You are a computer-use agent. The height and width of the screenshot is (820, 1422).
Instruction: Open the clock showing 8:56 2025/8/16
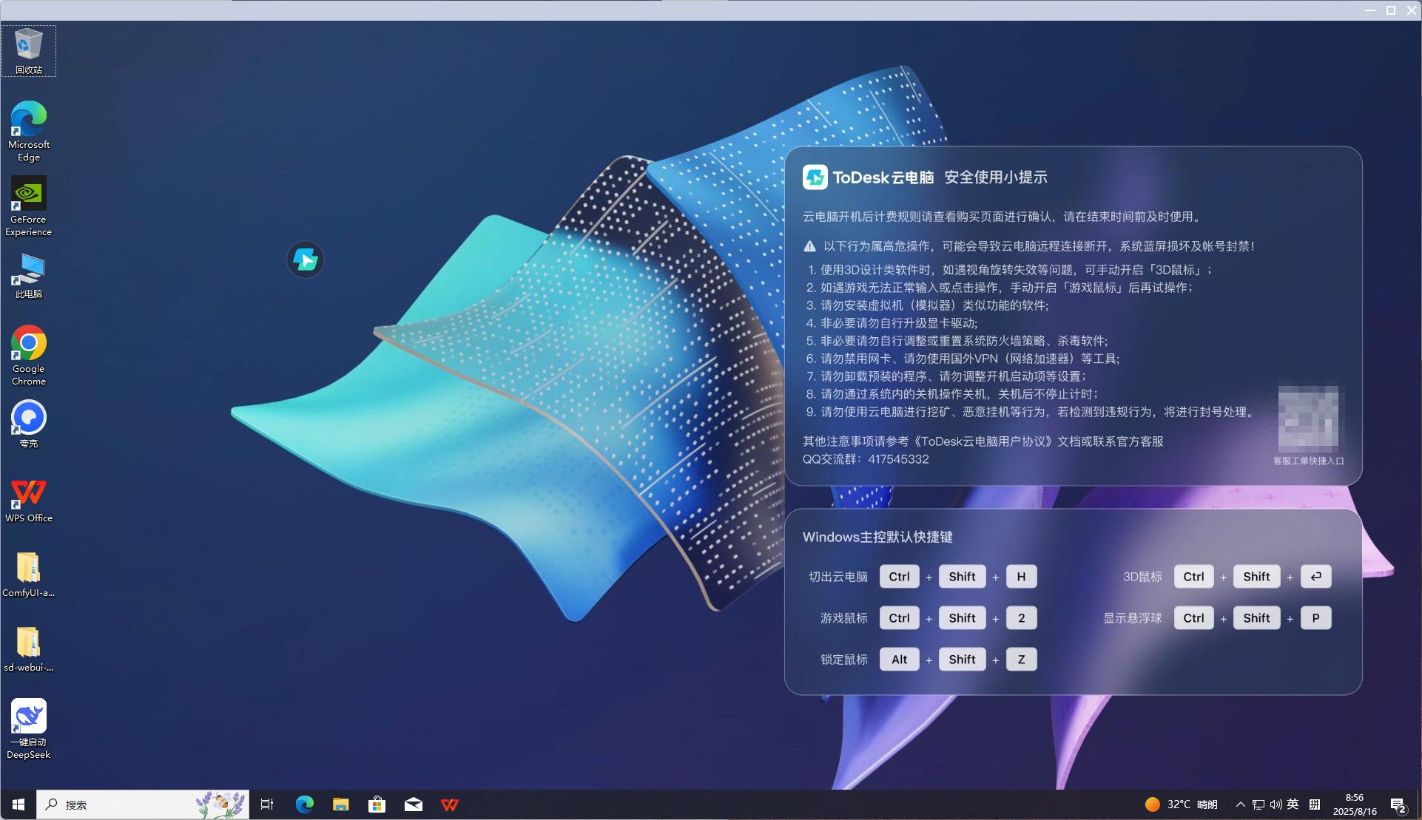[x=1355, y=804]
